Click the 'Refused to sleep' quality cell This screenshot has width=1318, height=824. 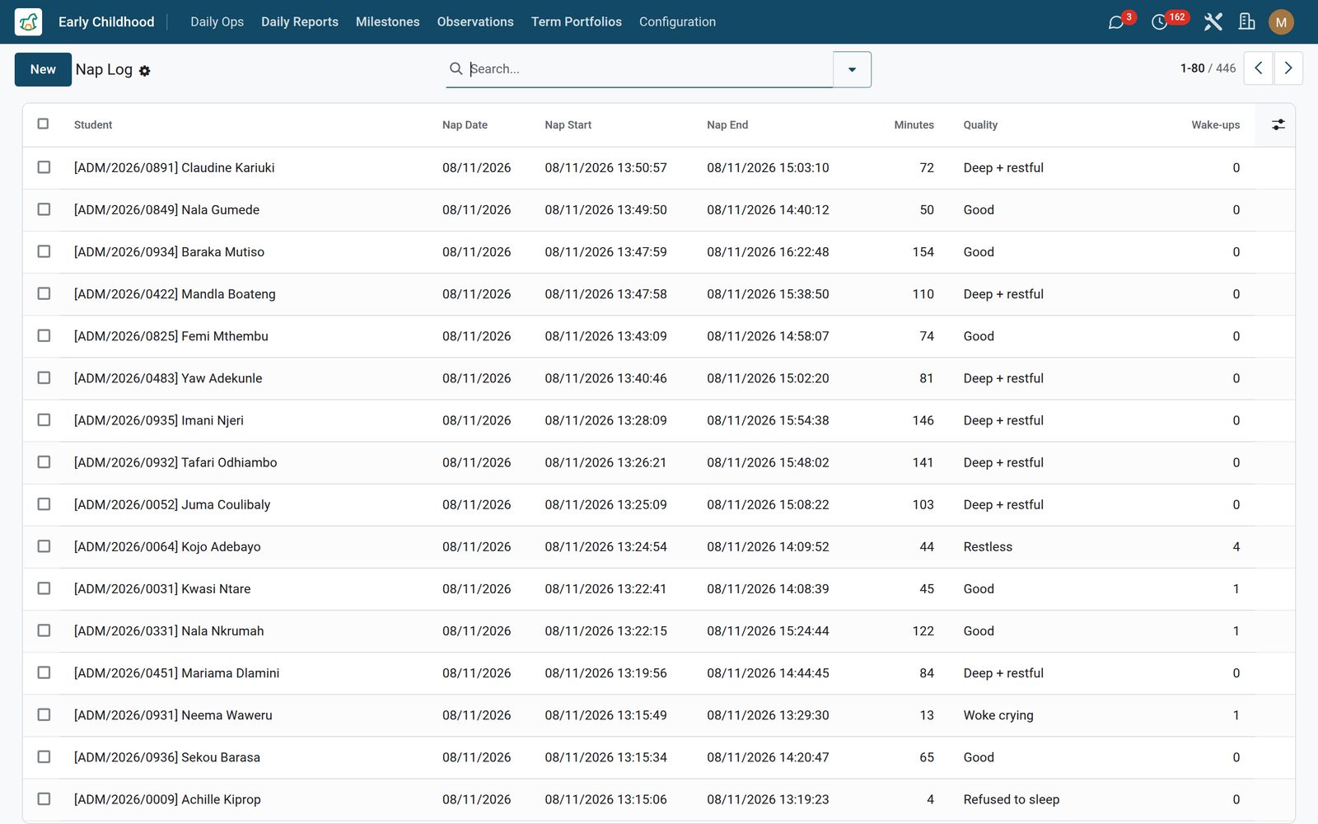click(x=1012, y=799)
